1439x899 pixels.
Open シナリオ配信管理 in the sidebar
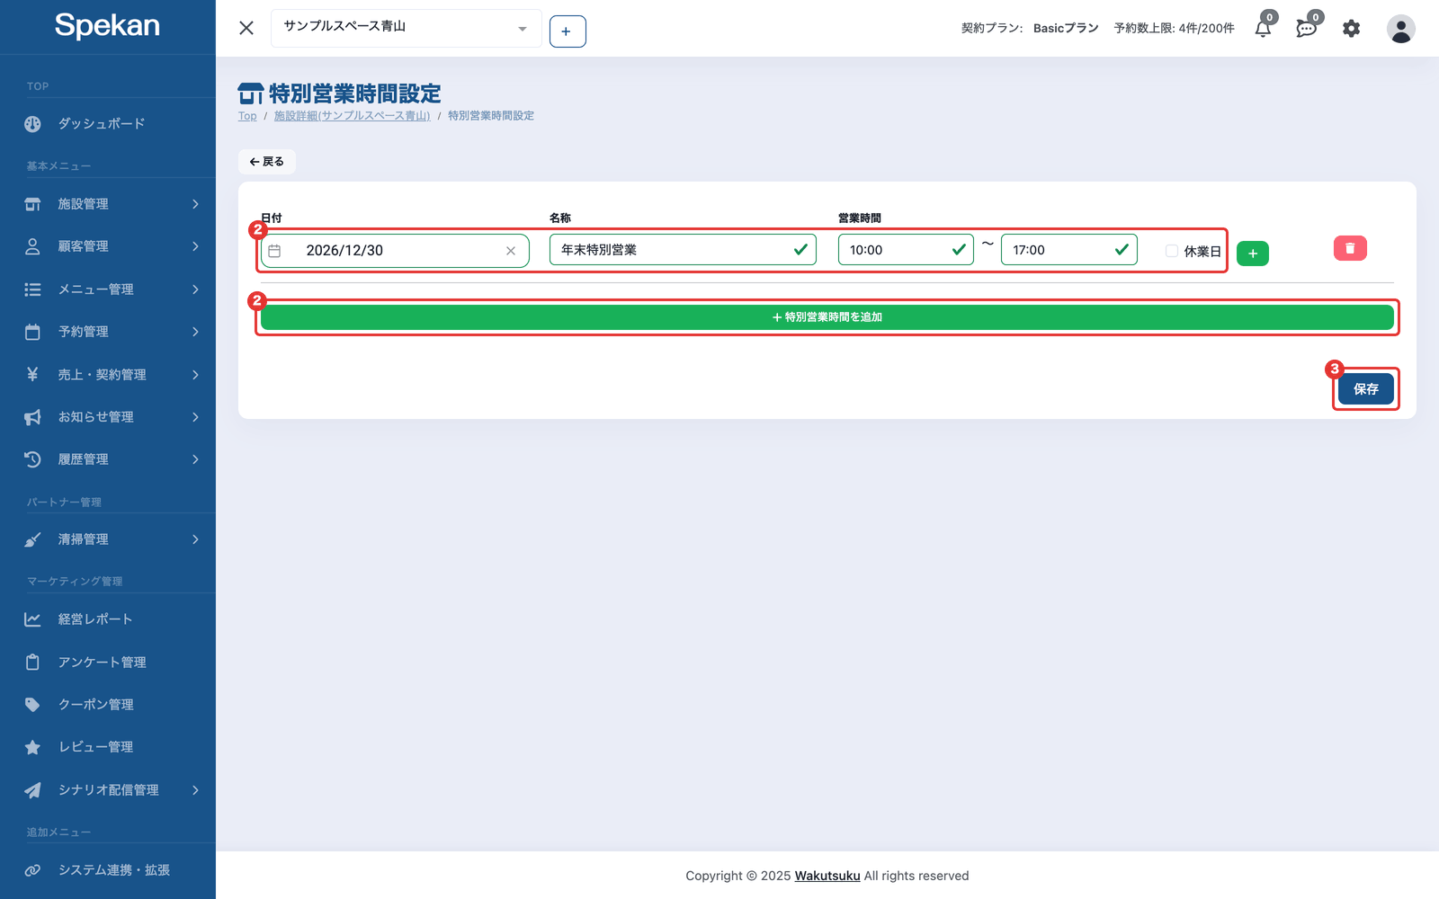[x=108, y=790]
